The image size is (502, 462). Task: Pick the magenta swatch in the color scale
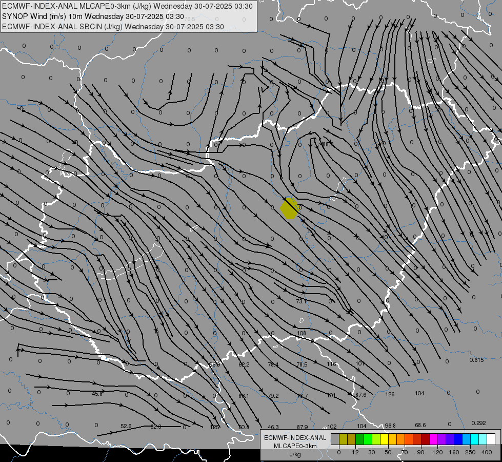[x=434, y=439]
